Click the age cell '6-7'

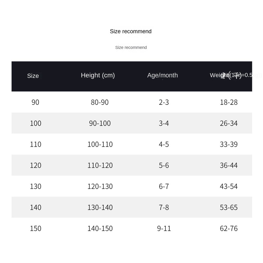164,186
